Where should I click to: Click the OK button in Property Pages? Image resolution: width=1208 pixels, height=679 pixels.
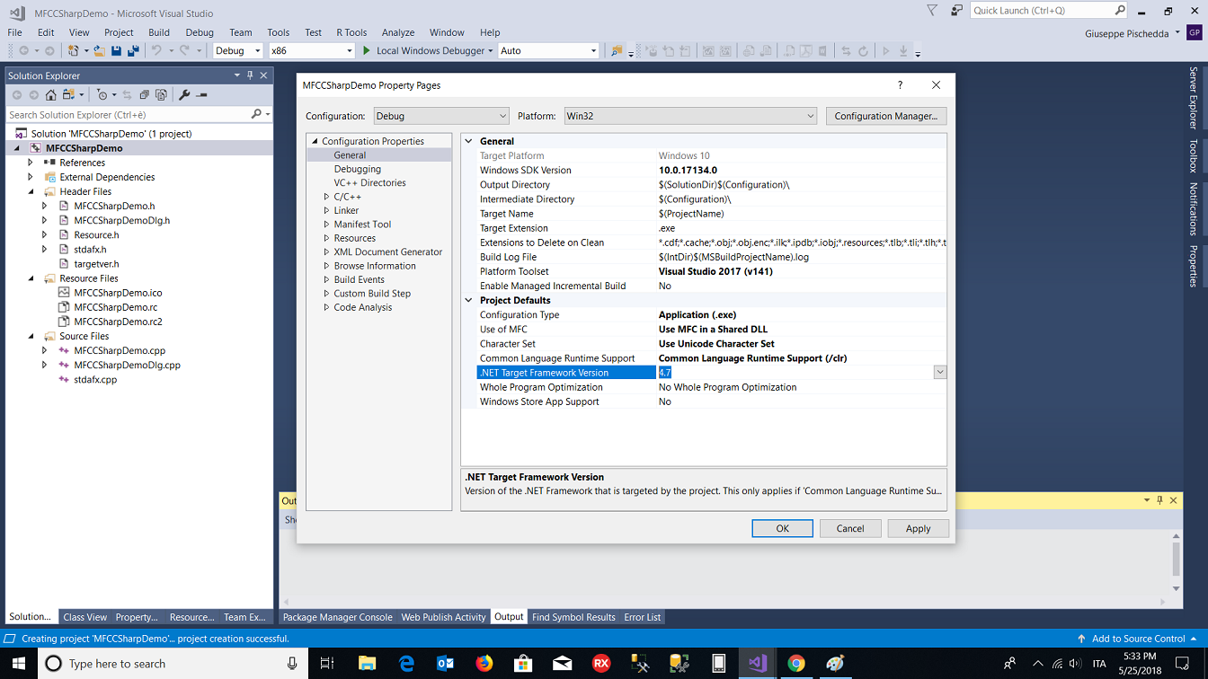tap(782, 528)
